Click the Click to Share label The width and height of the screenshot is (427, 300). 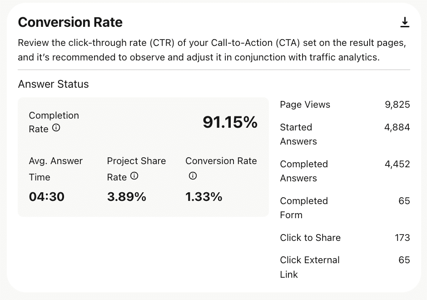(x=310, y=238)
